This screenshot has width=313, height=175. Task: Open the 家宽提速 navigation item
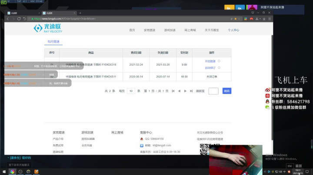[x=150, y=30]
